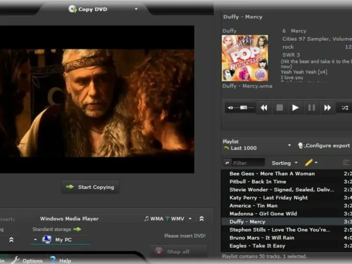Click the Last 1000 playlist arrow icon

click(x=227, y=148)
